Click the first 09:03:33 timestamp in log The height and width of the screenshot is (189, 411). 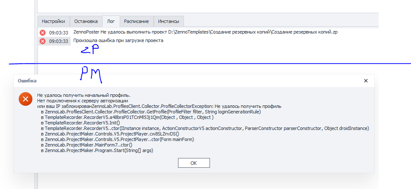click(x=59, y=33)
